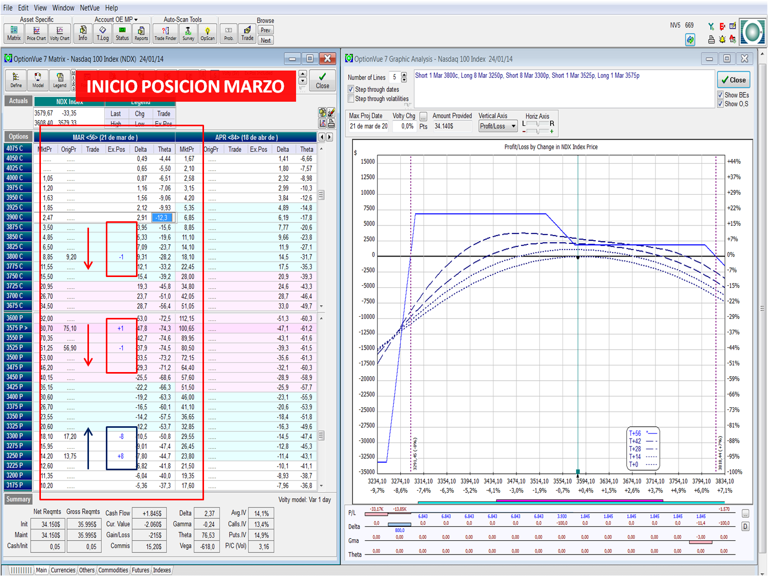Click the Legend icon in Matrix window
This screenshot has height=576, width=768.
coord(60,80)
